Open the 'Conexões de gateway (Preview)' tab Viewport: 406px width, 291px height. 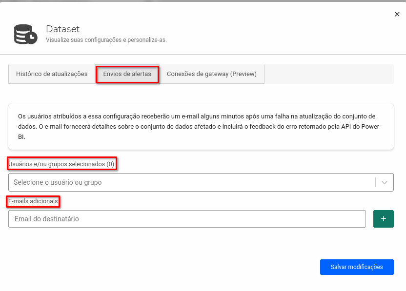coord(212,74)
